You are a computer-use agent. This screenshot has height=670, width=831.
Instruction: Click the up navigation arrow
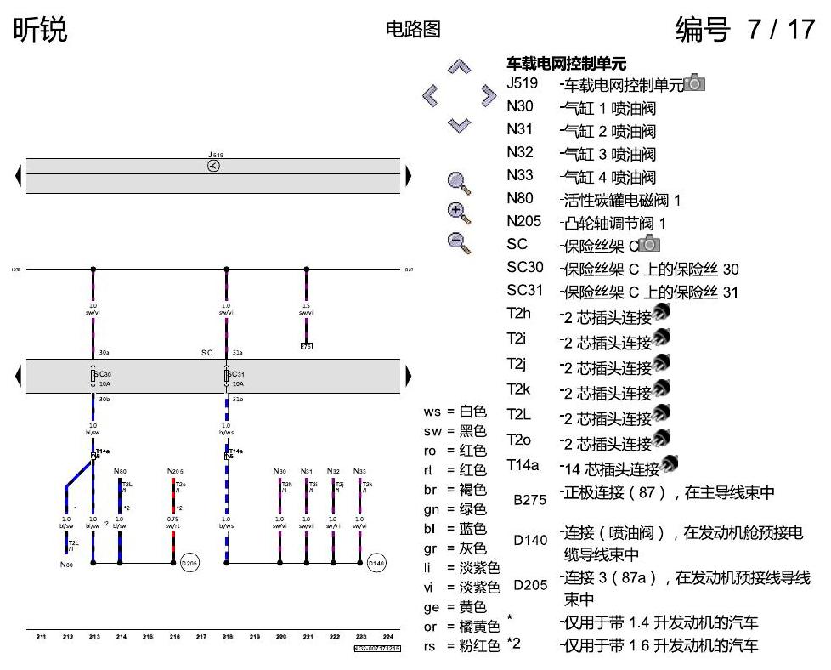pos(459,67)
